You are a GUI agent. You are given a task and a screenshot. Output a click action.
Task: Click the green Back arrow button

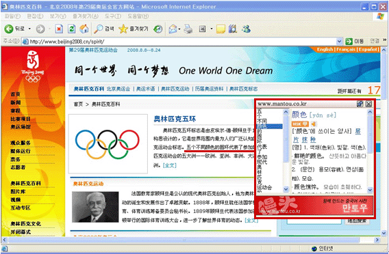click(9, 29)
